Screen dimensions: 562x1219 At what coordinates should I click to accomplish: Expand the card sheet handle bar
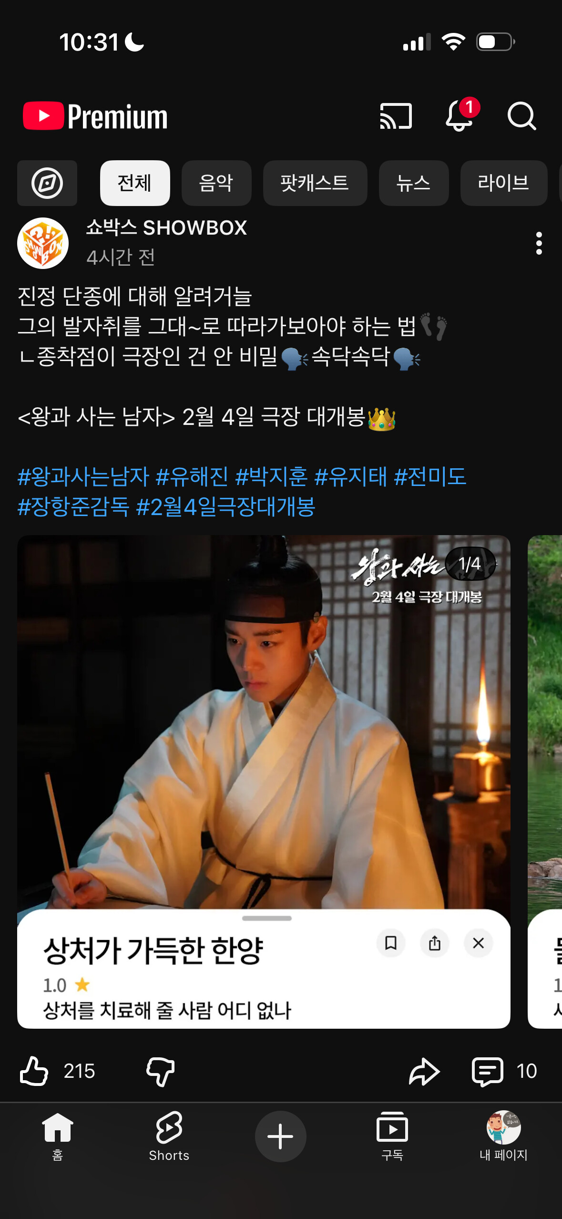[x=266, y=918]
